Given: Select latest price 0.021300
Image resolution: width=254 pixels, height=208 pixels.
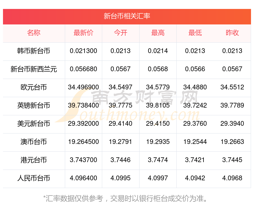Looking at the screenshot, I should 83,51.
